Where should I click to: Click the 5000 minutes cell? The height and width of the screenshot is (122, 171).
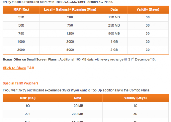point(70,50)
